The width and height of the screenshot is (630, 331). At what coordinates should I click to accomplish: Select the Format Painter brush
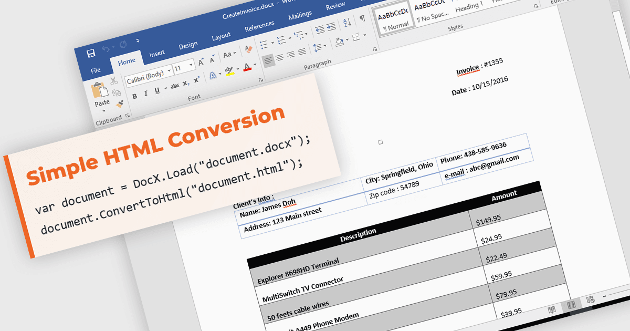120,104
